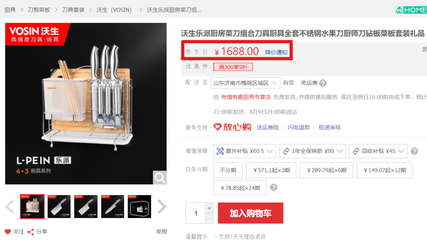Click help icon next to 回收补贴 dropdown
Screen dimensions: 427x245
tap(414, 151)
